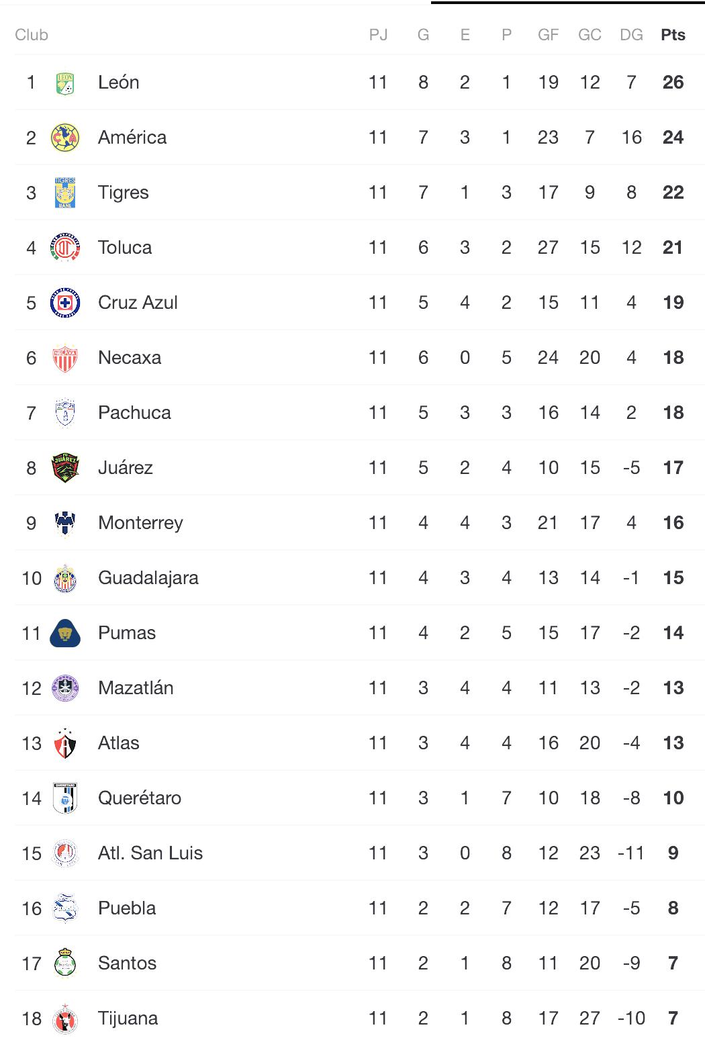This screenshot has height=1042, width=705.
Task: Click the Tijuana club crest icon
Action: pyautogui.click(x=65, y=1019)
